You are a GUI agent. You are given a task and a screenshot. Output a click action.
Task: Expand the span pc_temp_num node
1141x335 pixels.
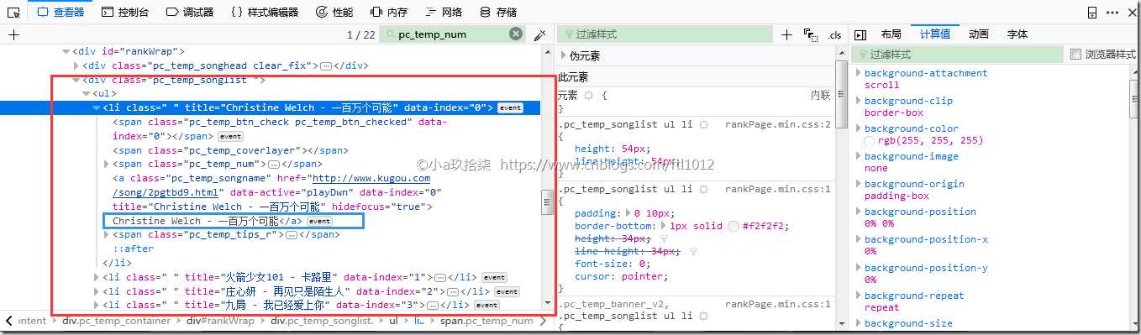107,165
